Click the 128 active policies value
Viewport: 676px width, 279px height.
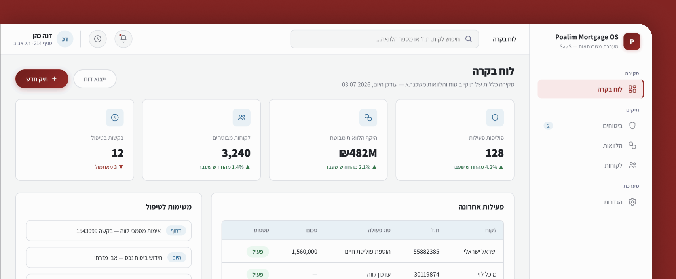tap(495, 153)
